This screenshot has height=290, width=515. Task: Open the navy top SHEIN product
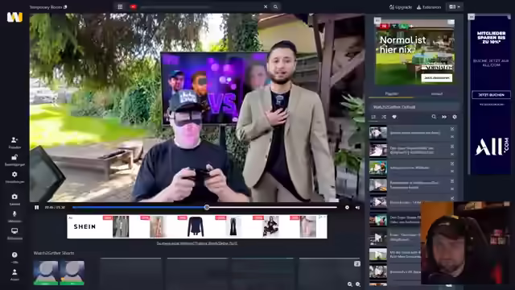[196, 227]
